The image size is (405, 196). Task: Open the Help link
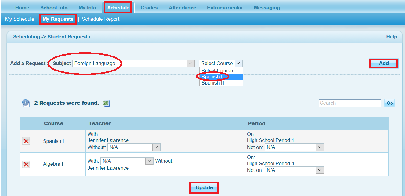pyautogui.click(x=392, y=37)
